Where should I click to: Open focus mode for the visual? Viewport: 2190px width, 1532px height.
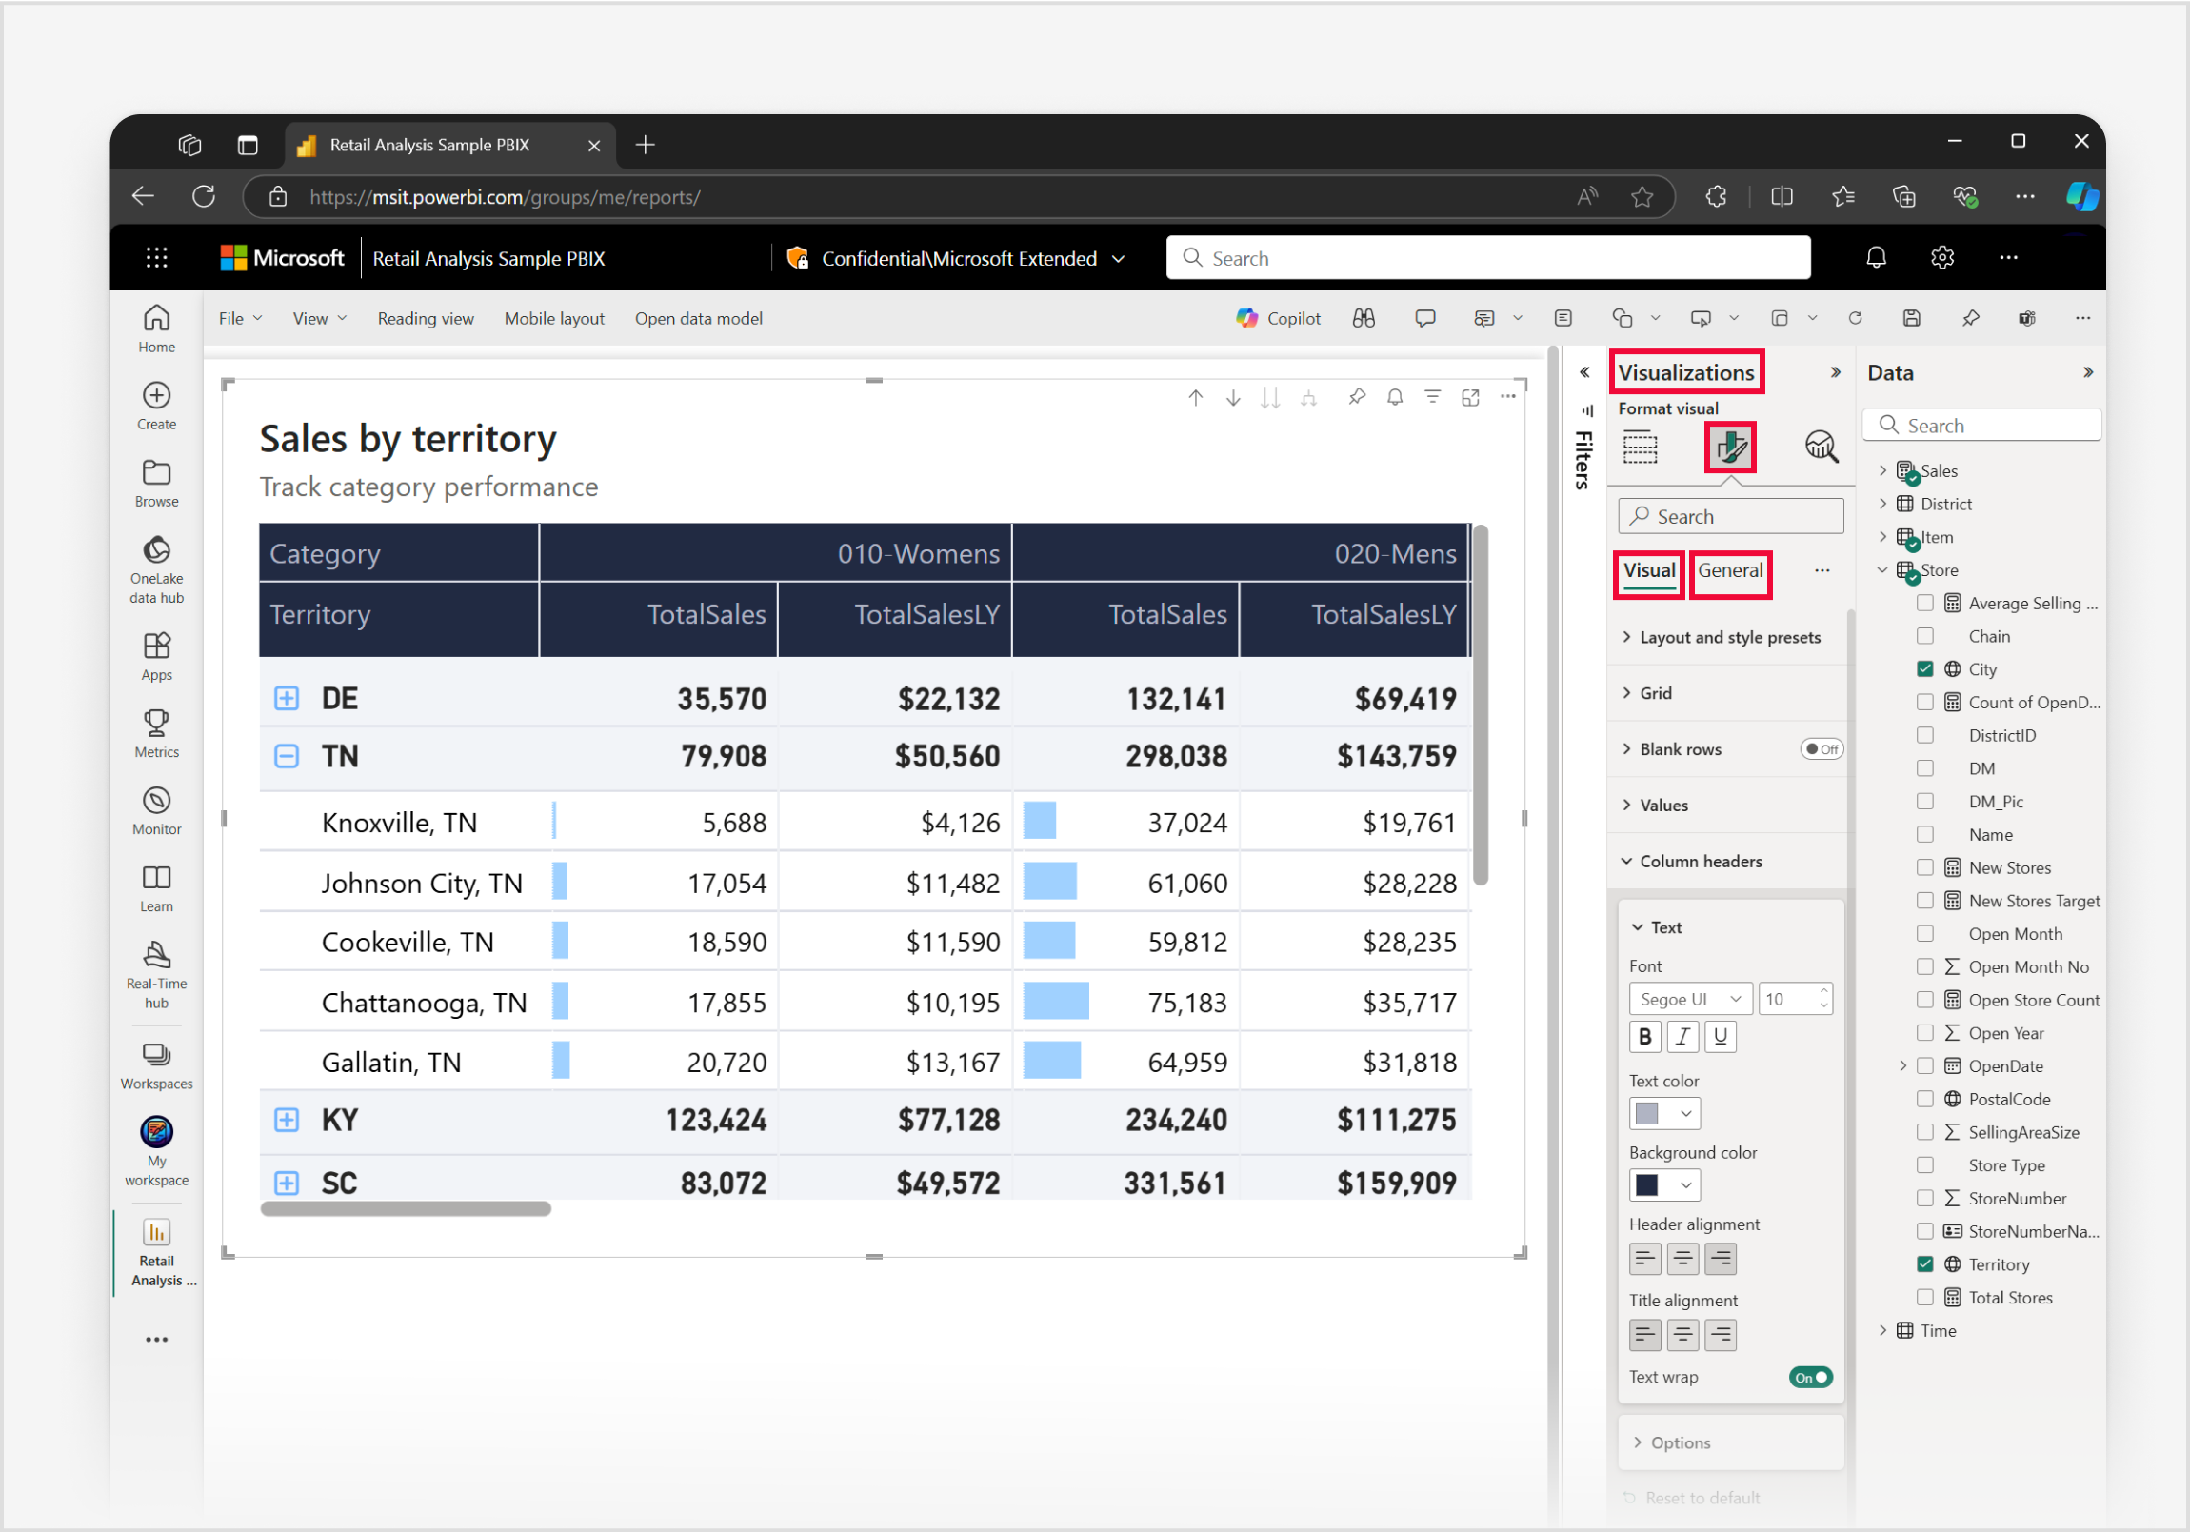[1470, 397]
